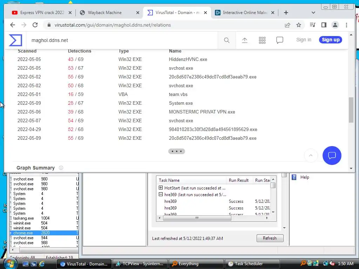359x269 pixels.
Task: Click the task list horizontal scrollbar thumb
Action: tap(197, 218)
